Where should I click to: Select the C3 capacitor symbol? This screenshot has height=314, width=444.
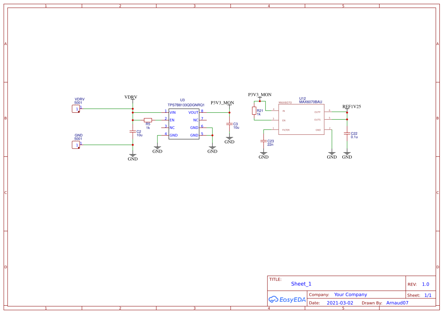coord(229,124)
